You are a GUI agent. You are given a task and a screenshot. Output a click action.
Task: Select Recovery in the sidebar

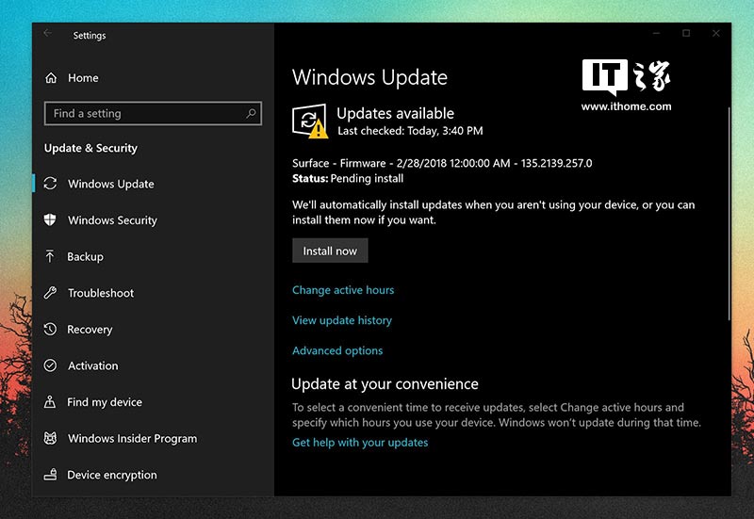tap(90, 329)
